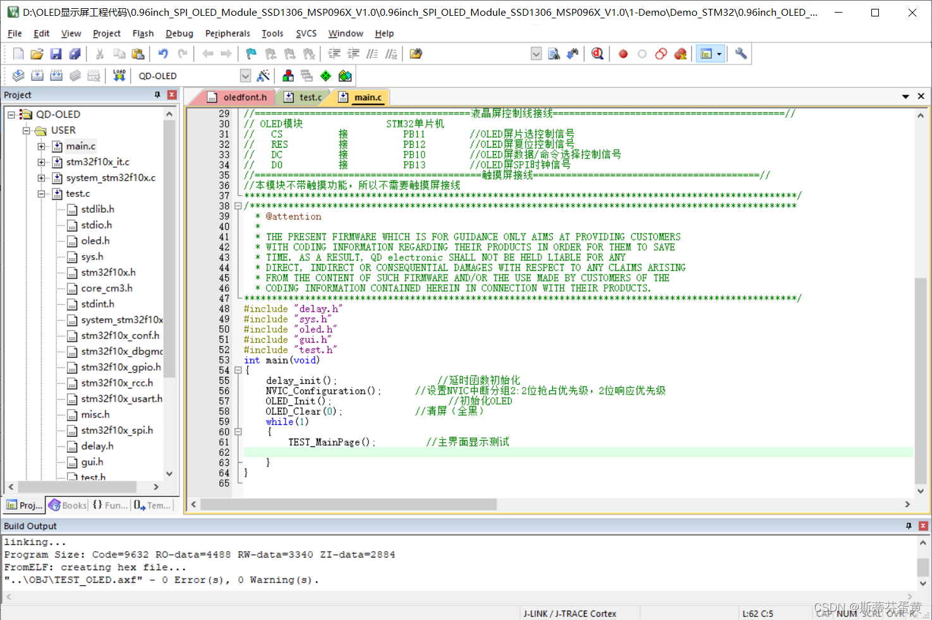Viewport: 932px width, 620px height.
Task: Open the editor tab list dropdown arrow
Action: [x=905, y=97]
